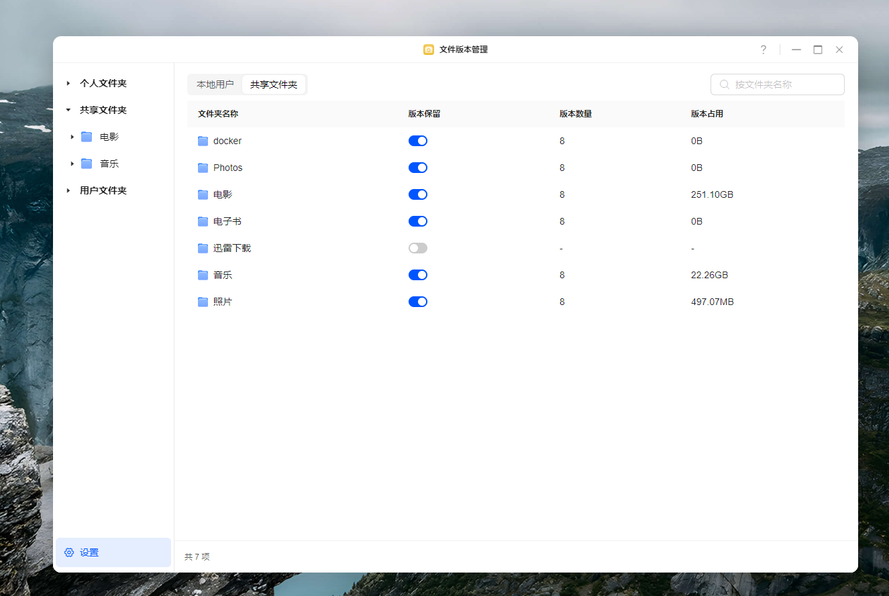Open the 电子书 folder row
Screen dimensions: 889x596
(227, 221)
